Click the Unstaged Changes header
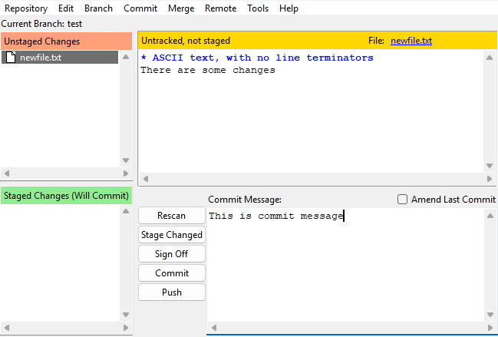 tap(67, 41)
